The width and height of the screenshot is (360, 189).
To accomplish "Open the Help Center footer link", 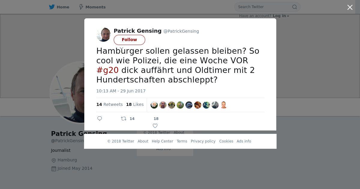I will 162,141.
